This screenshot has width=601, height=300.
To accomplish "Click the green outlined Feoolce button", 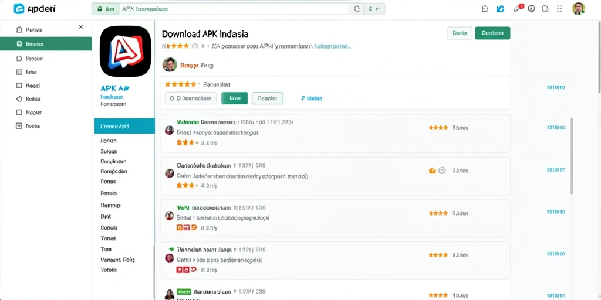I will click(x=268, y=98).
